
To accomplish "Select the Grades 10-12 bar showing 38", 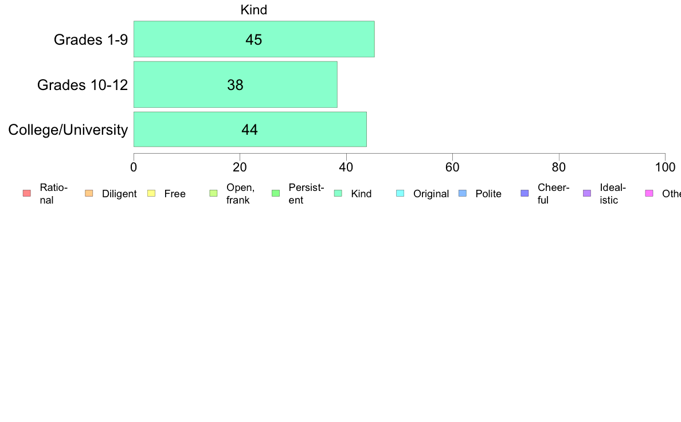I will point(236,84).
